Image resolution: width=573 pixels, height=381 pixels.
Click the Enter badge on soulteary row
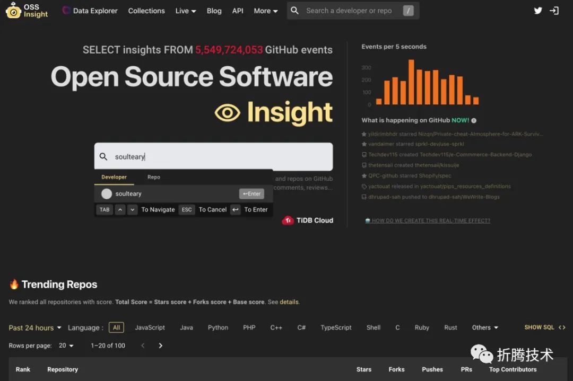click(251, 194)
